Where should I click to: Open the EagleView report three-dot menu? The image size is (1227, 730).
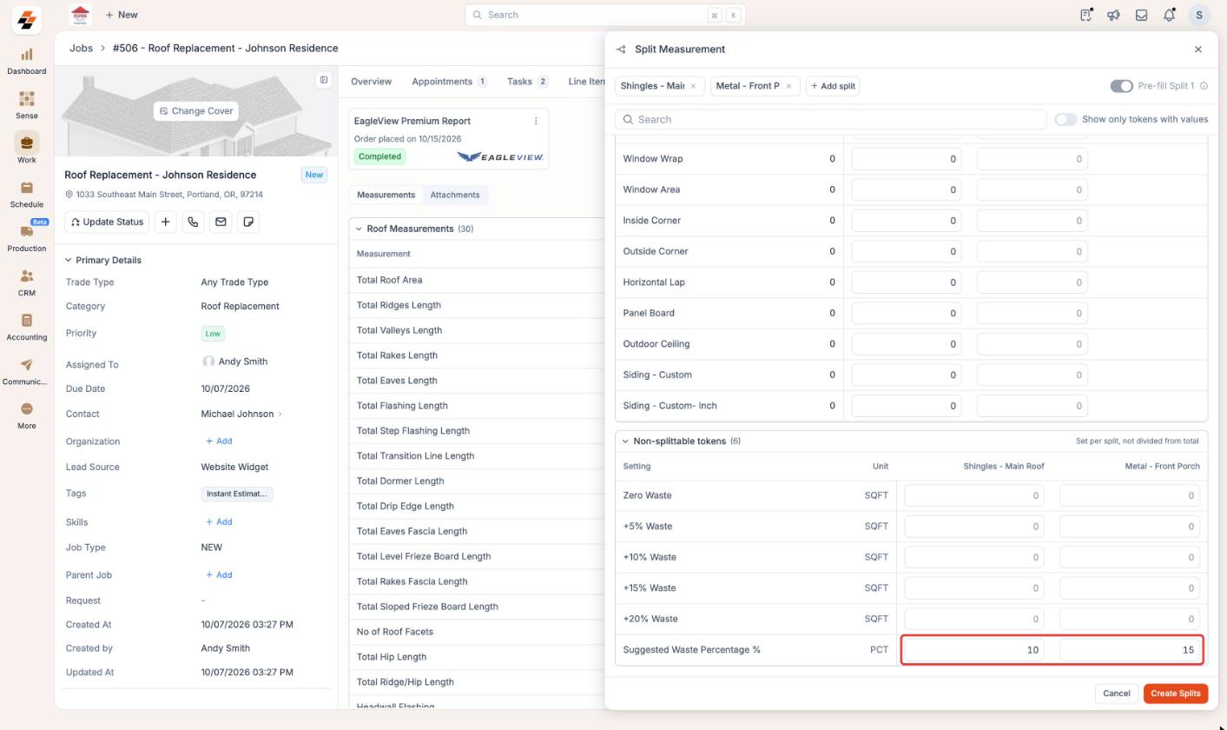pyautogui.click(x=536, y=121)
